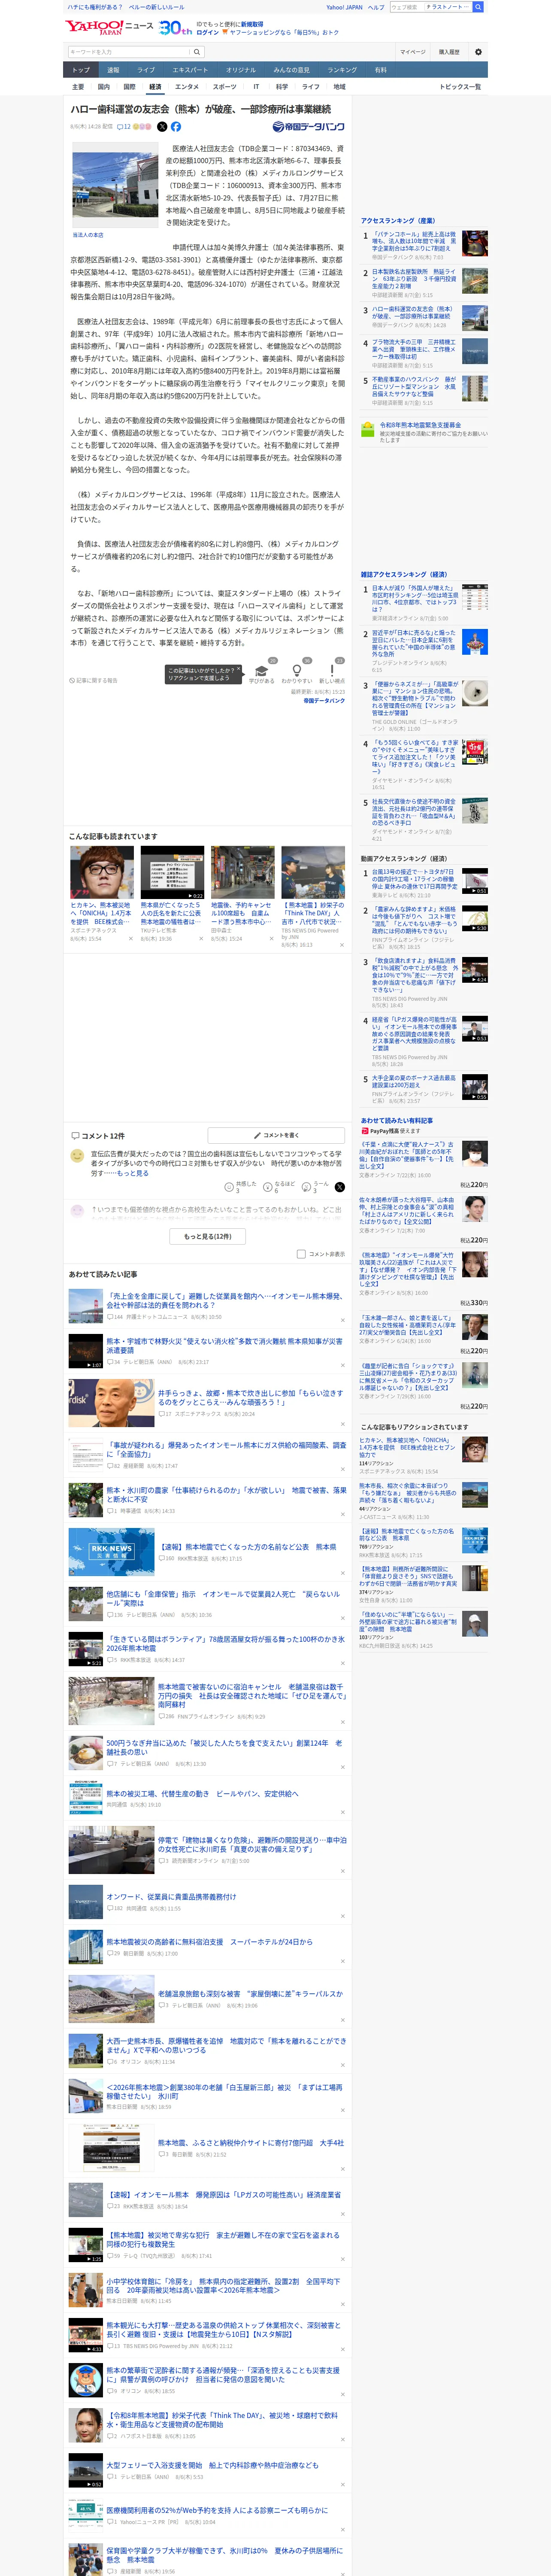Expand first comment with もっと見る link

click(133, 1173)
